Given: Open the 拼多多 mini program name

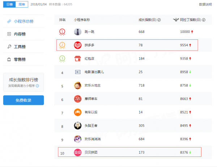Looking at the screenshot, I should click(89, 45).
